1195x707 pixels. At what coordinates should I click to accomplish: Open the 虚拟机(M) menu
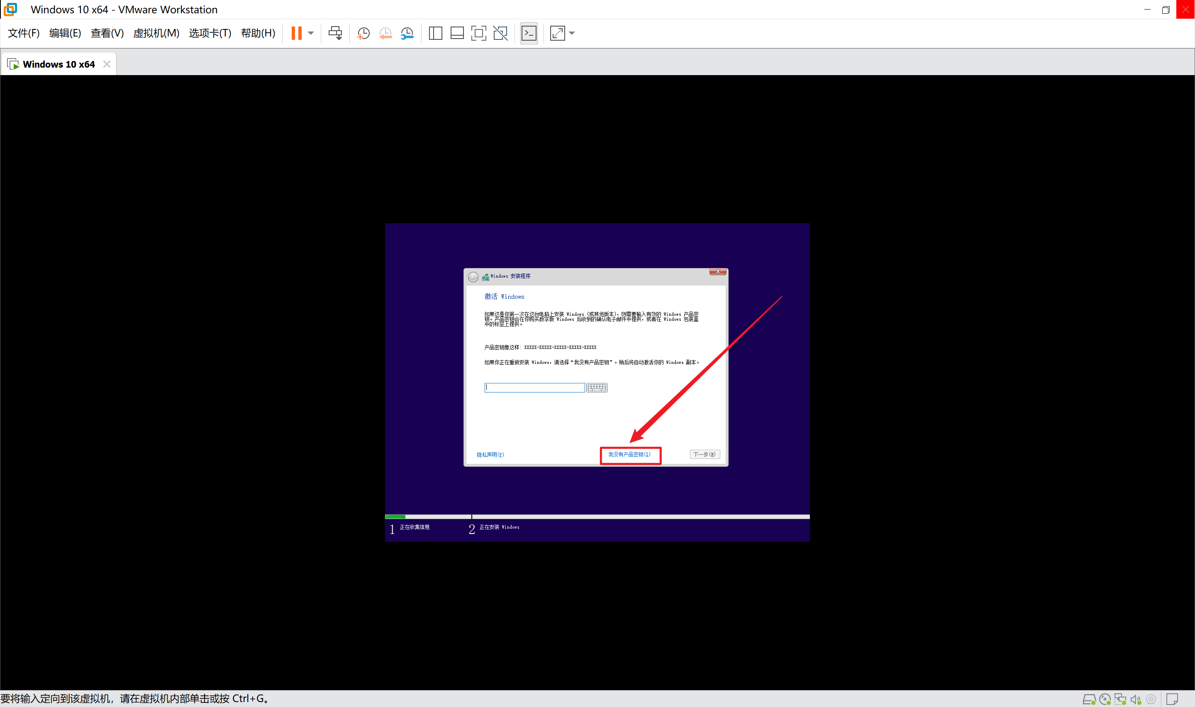pyautogui.click(x=156, y=33)
